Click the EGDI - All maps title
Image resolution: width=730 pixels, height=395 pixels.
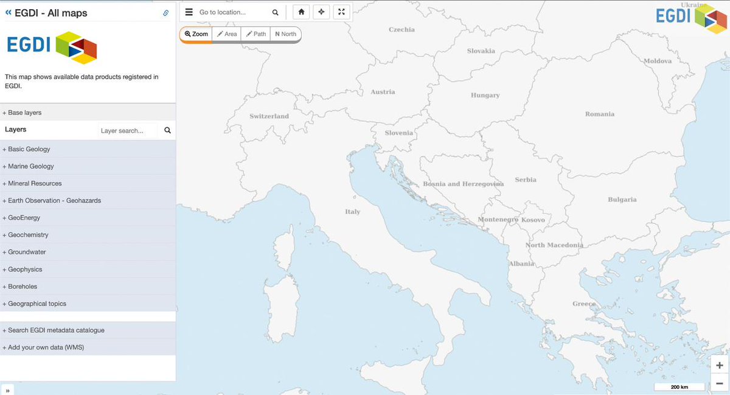pyautogui.click(x=51, y=13)
